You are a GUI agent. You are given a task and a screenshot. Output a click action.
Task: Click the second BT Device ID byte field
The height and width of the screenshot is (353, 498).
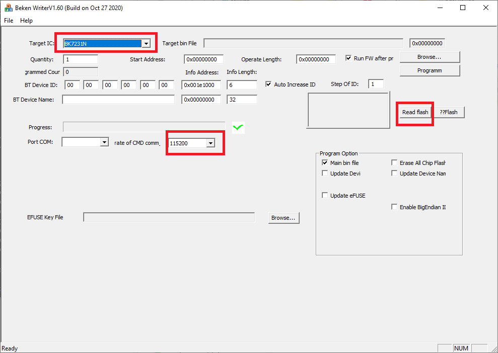91,85
